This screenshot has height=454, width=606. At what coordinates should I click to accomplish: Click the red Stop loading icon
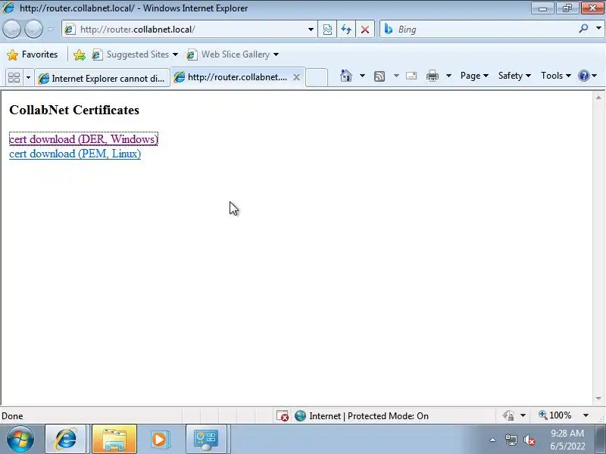pos(365,30)
